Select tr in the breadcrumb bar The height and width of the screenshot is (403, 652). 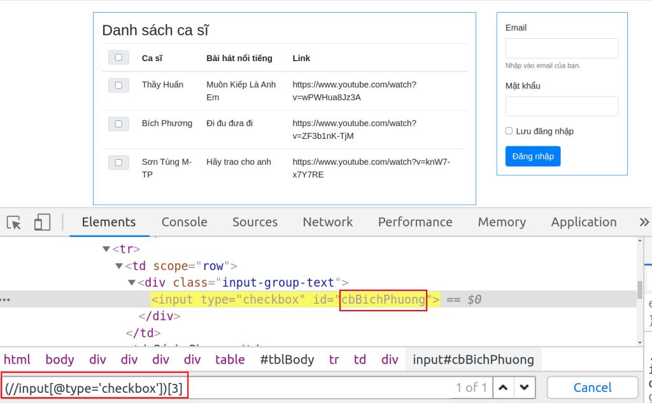(334, 359)
